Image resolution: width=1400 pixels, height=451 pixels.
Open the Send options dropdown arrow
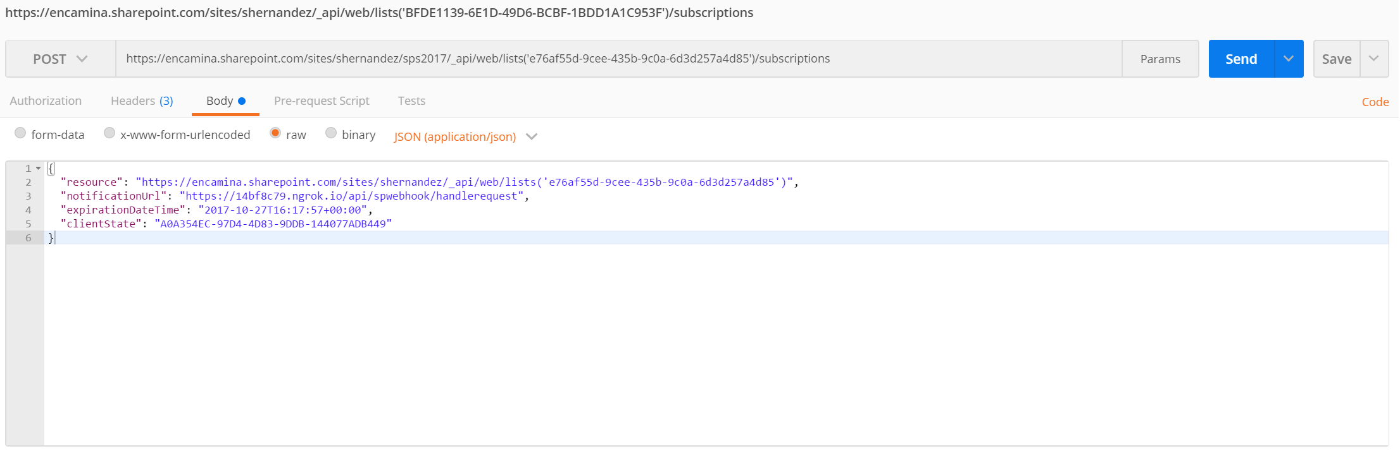click(x=1289, y=59)
